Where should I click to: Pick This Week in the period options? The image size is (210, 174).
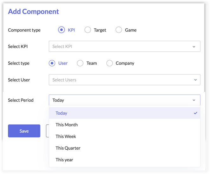coord(66,136)
